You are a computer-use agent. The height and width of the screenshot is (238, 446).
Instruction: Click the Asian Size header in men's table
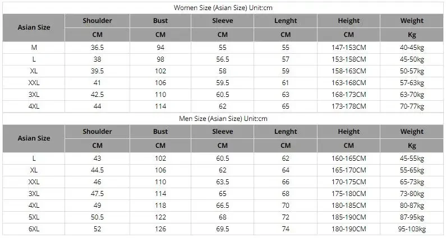[34, 138]
